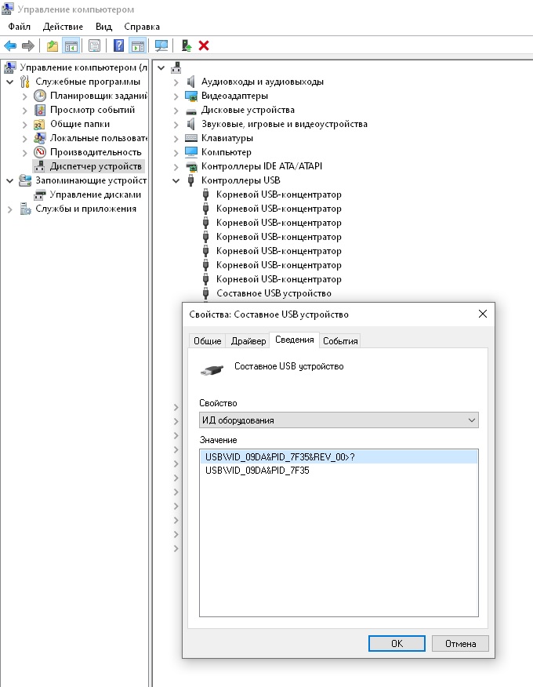Click the Отмена button
Image resolution: width=533 pixels, height=687 pixels.
(x=460, y=643)
